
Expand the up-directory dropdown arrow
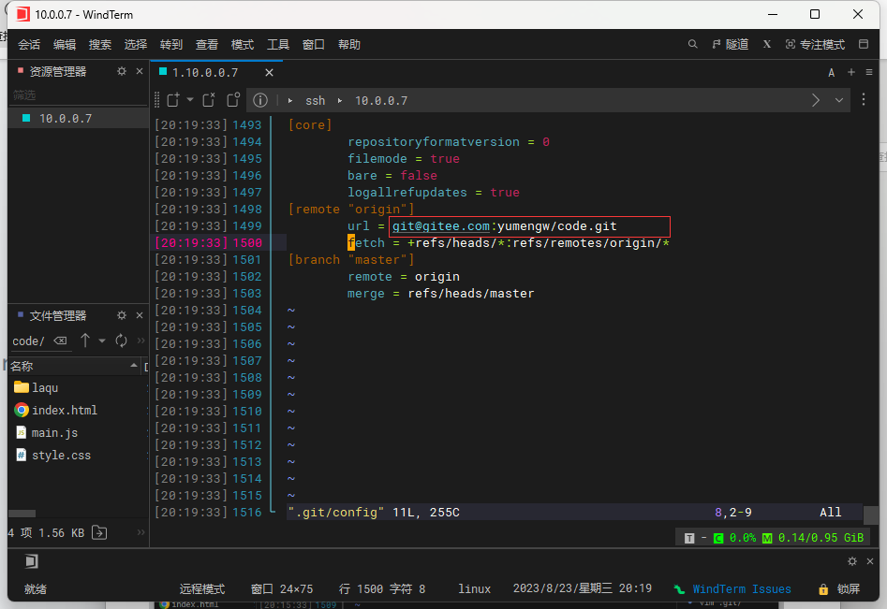[x=102, y=341]
